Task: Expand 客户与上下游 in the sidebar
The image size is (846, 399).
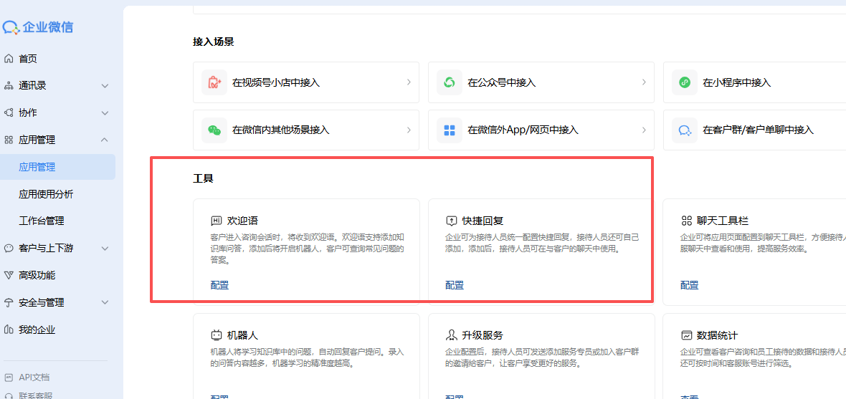Action: (105, 249)
